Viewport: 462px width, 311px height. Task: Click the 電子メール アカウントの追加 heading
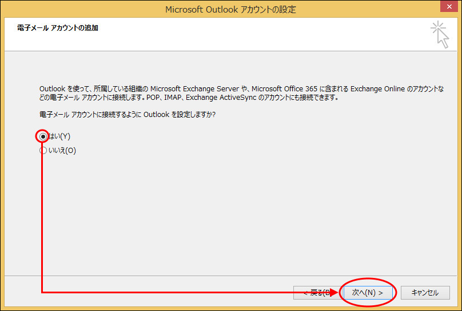click(x=58, y=28)
